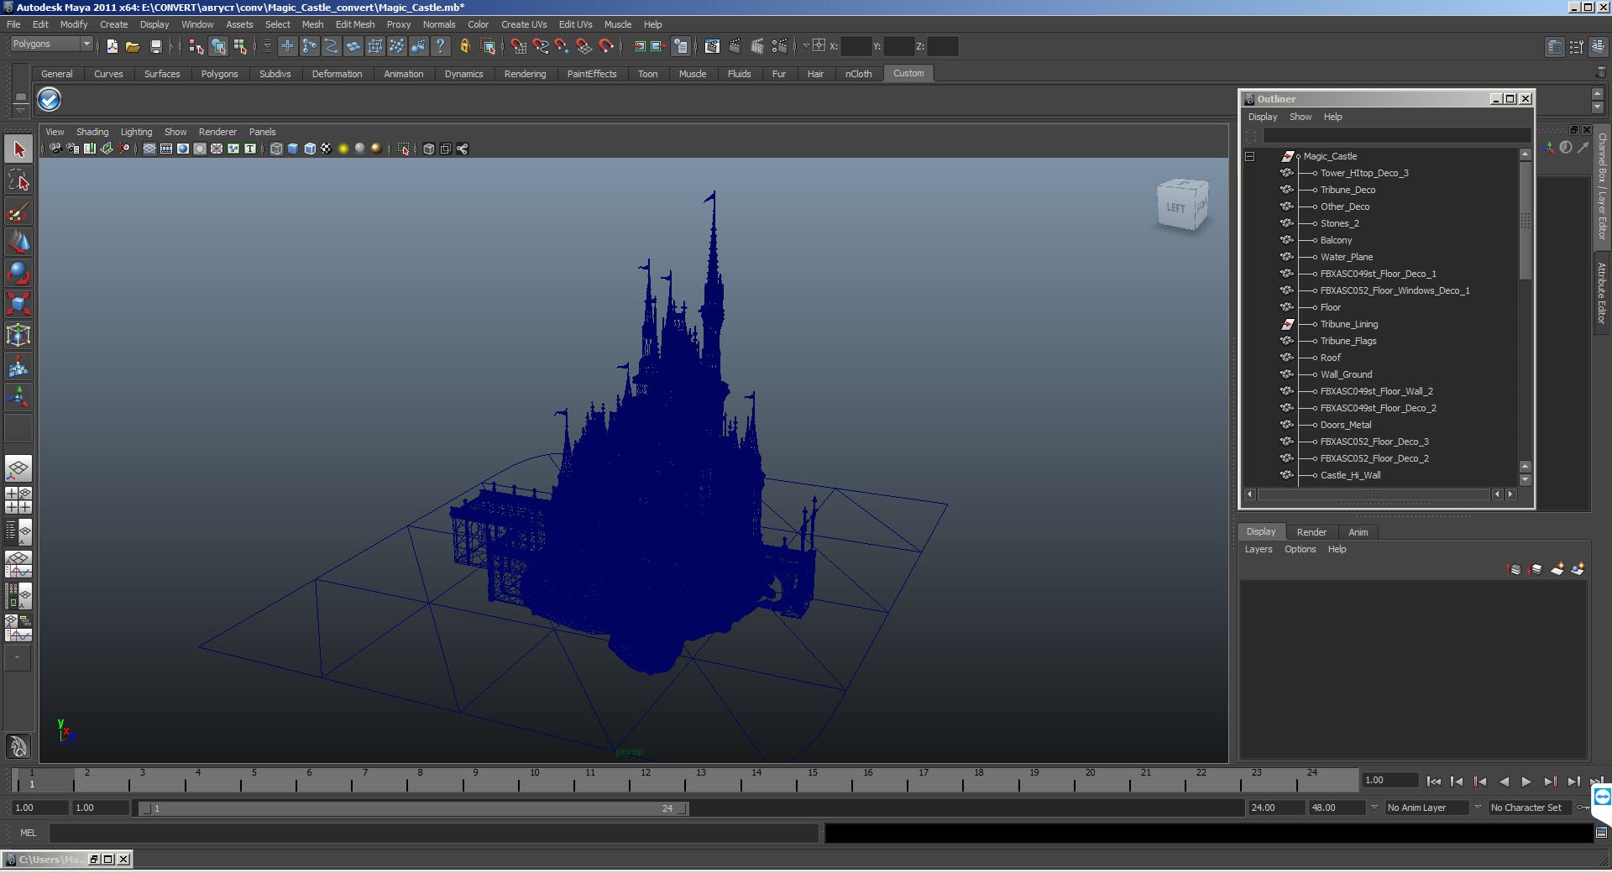This screenshot has height=873, width=1612.
Task: Switch to the Polygons shelf tab
Action: (219, 74)
